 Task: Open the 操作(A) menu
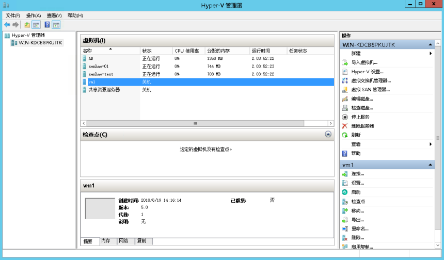(34, 15)
